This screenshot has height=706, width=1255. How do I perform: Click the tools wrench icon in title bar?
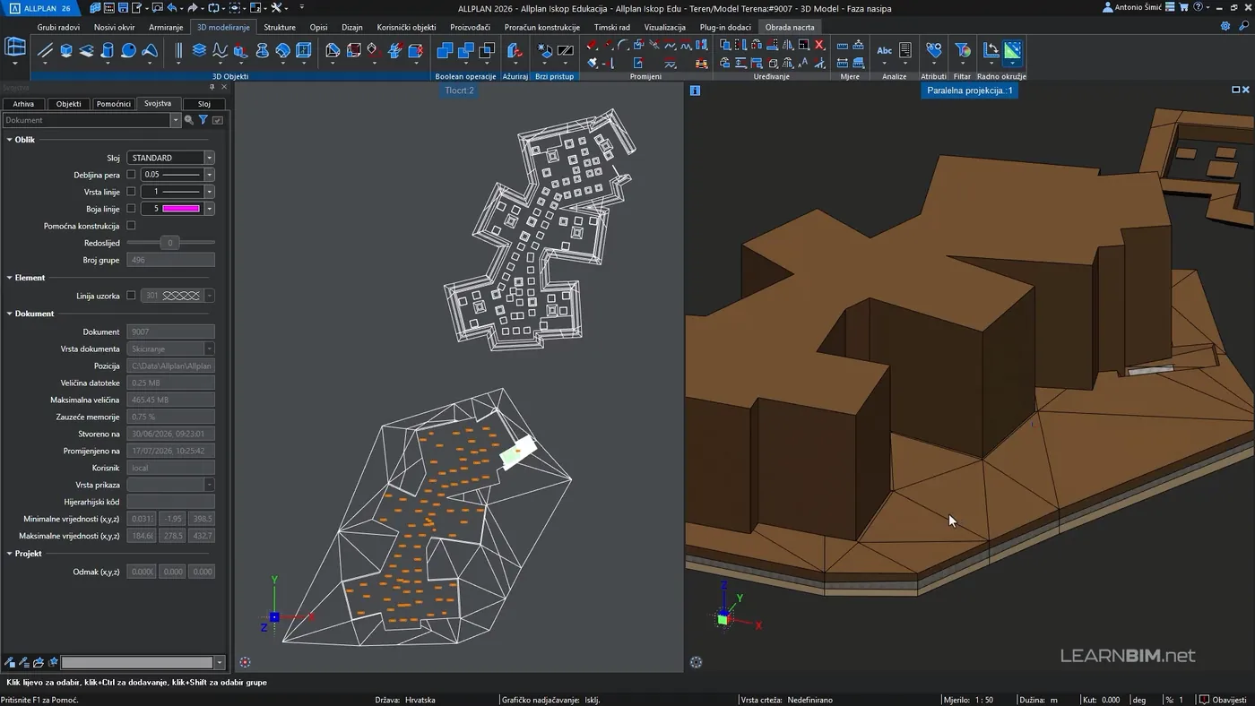click(x=277, y=7)
